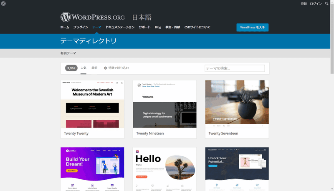The image size is (334, 191).
Task: Open このサイトについて menu item
Action: click(x=197, y=27)
